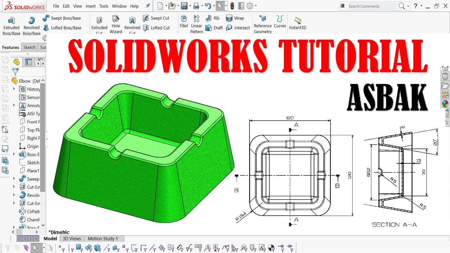
Task: Switch to the Sketch tab
Action: click(30, 47)
